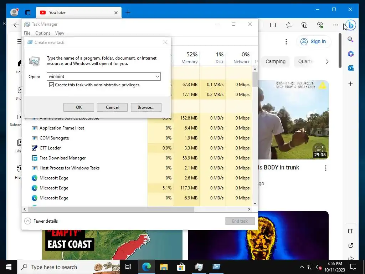Image resolution: width=365 pixels, height=274 pixels.
Task: Click the Browse... button
Action: tap(146, 107)
